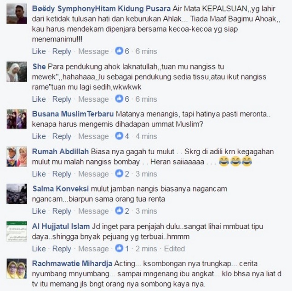This screenshot has width=292, height=291.
Task: Click the thumbs-up icon on Busana MuslimTerbaru's comment
Action: point(119,136)
